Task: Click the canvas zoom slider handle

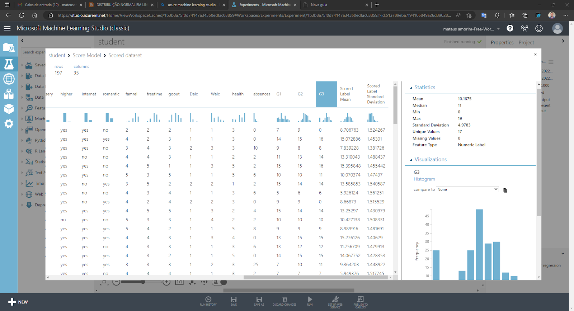Action: point(143,282)
